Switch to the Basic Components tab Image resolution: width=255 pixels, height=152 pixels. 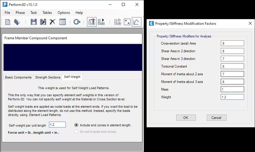[18, 77]
